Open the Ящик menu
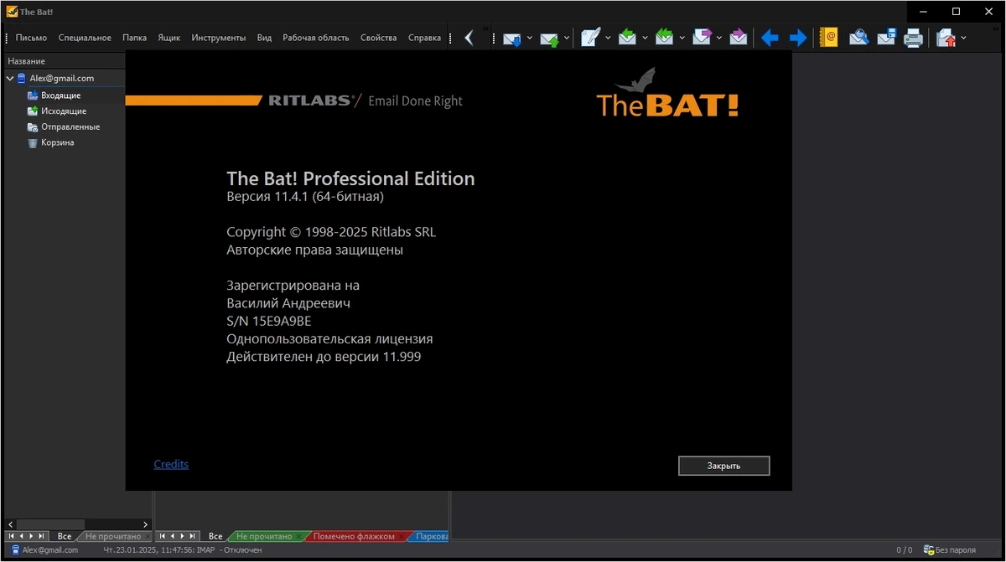Viewport: 1006px width, 562px height. pos(169,38)
